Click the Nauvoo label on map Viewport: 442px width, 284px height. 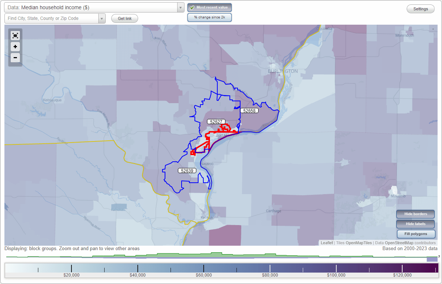pyautogui.click(x=207, y=164)
